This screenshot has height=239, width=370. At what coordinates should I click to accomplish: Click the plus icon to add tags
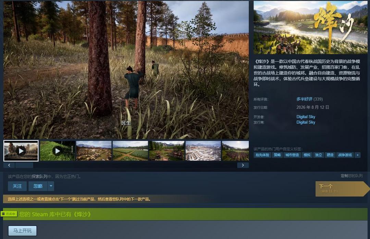[358, 155]
